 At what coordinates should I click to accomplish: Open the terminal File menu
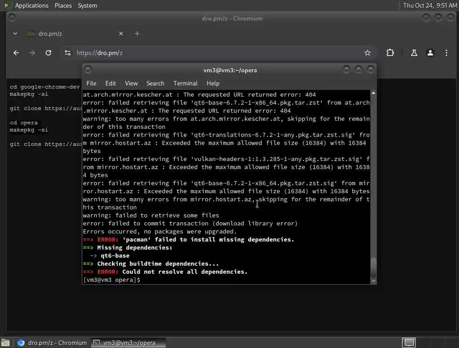[x=91, y=83]
